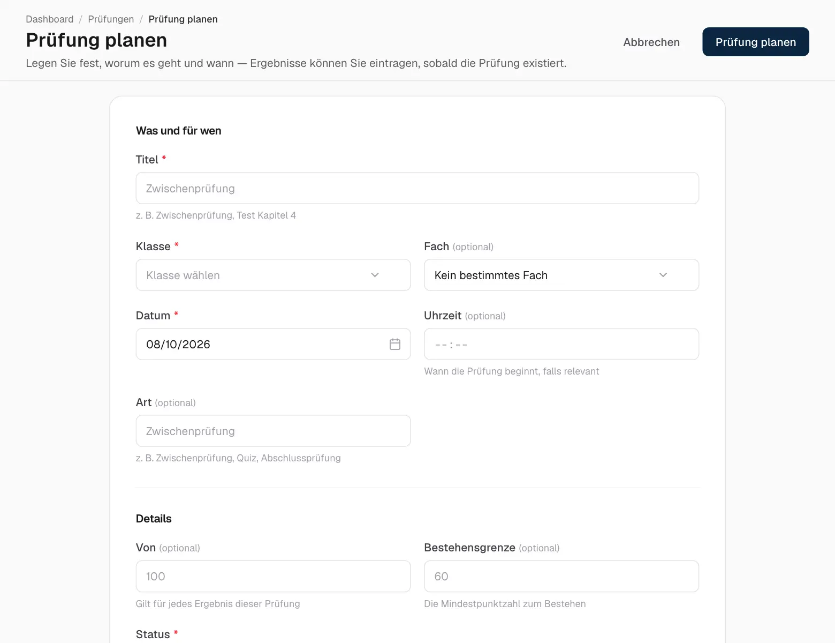Viewport: 835px width, 643px height.
Task: Click hint 'z. B. Zwischenprüfung, Test Kapitel 4'
Action: 216,215
